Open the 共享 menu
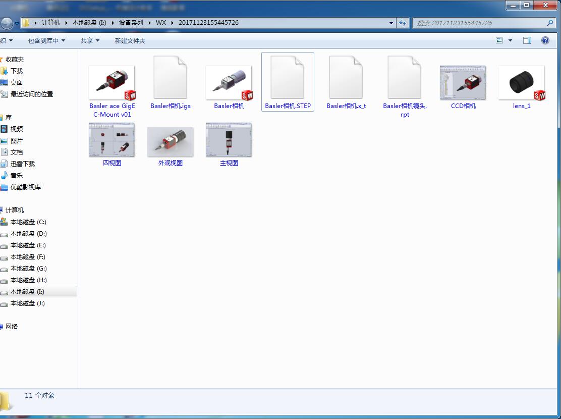The width and height of the screenshot is (561, 419). coord(90,41)
